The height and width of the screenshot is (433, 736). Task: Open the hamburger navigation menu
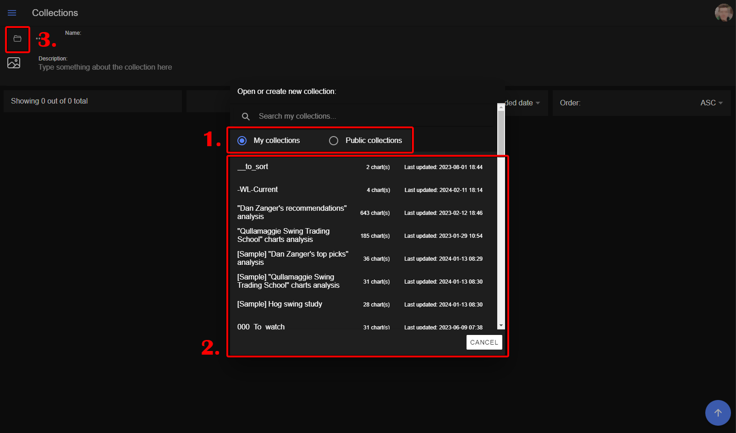coord(12,13)
